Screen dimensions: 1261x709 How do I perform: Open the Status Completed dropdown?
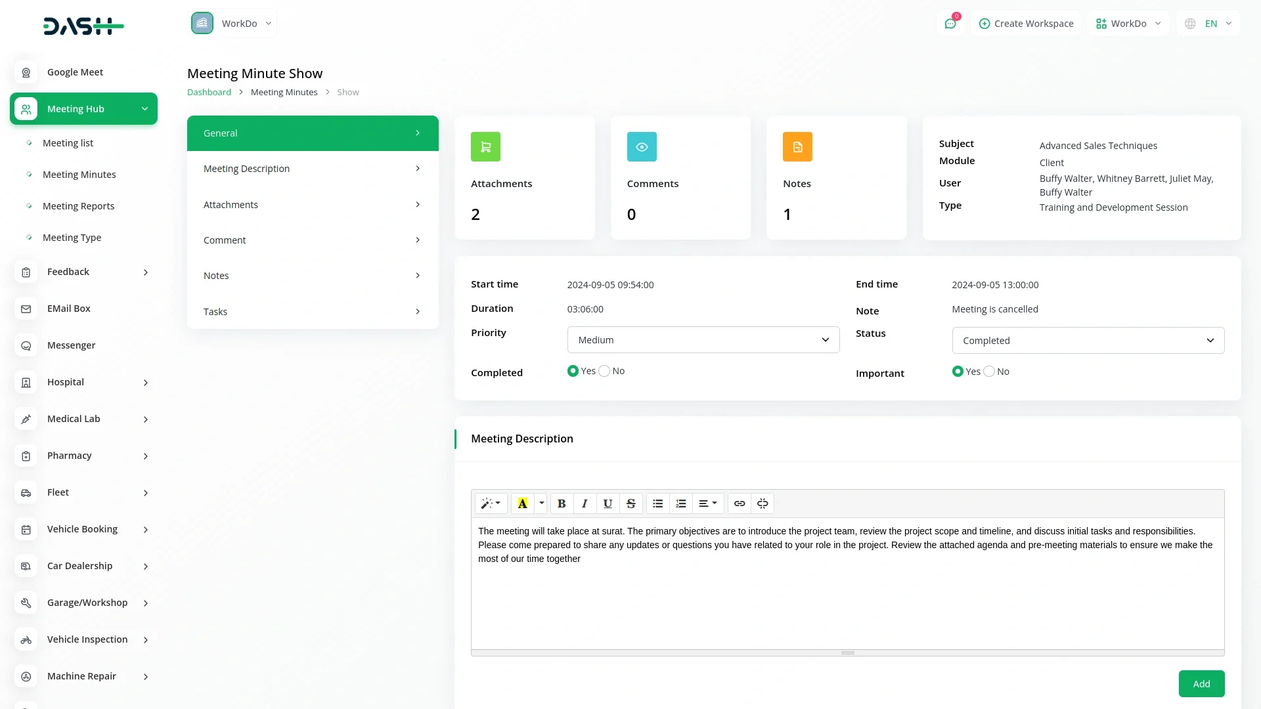1088,341
